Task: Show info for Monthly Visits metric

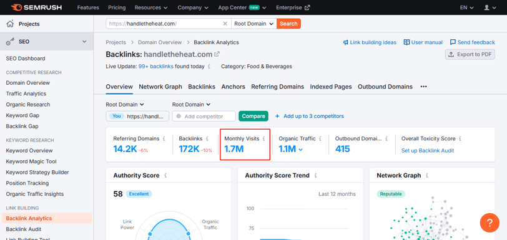Action: (263, 138)
